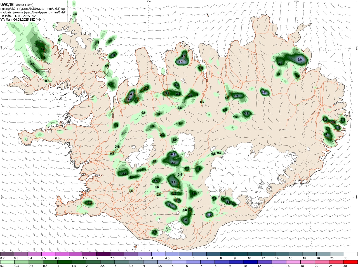The height and width of the screenshot is (268, 358).
Task: Click the 3.4 precipitation value
Action: click(x=185, y=220)
